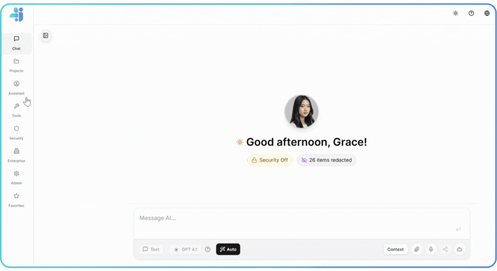Go to the Assistant section
497x271 pixels.
[x=16, y=88]
